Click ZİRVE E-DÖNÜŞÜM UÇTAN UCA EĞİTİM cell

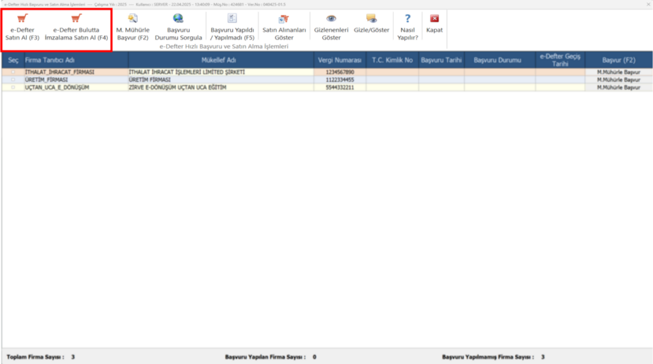pos(221,87)
